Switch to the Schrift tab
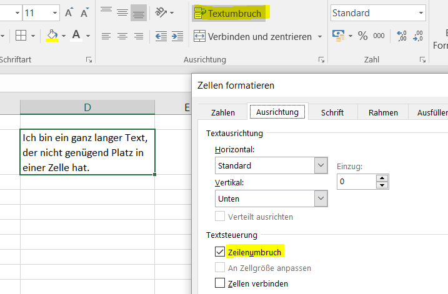 point(332,112)
